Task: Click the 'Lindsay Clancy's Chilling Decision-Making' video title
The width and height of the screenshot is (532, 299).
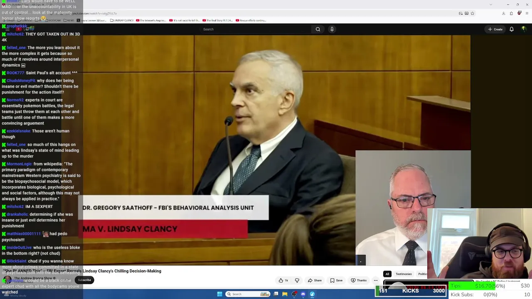Action: click(122, 271)
